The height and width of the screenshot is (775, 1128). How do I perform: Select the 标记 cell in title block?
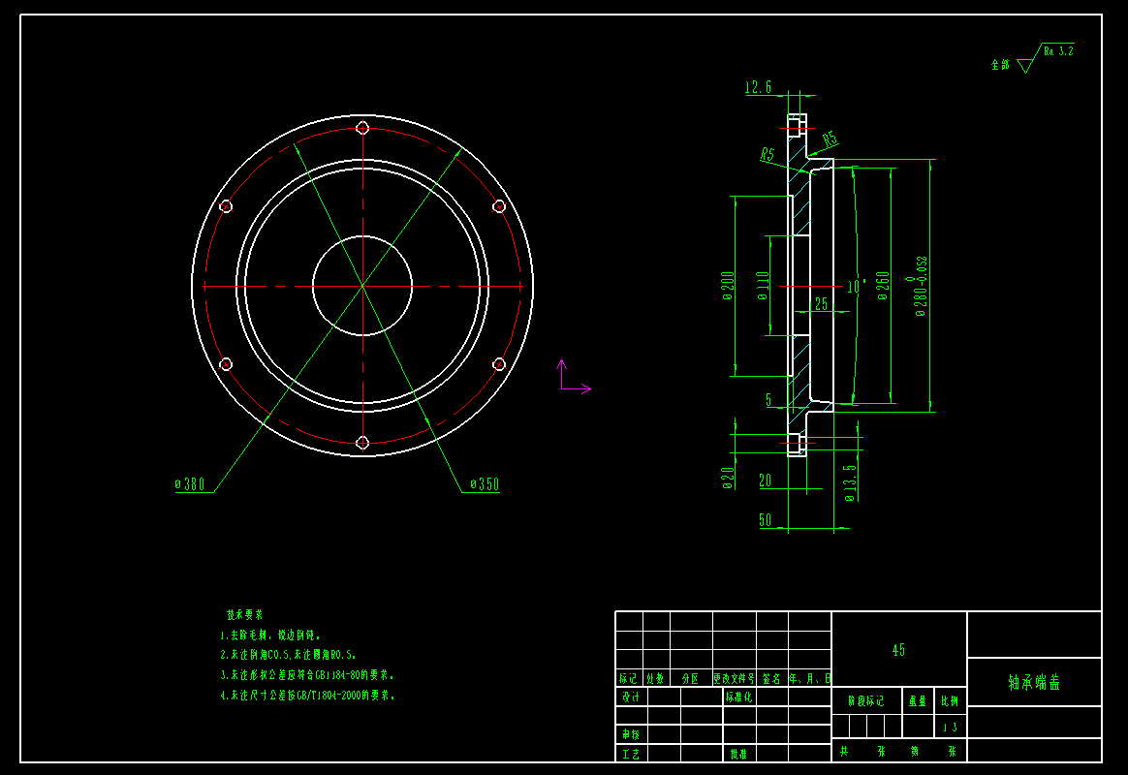pyautogui.click(x=628, y=679)
